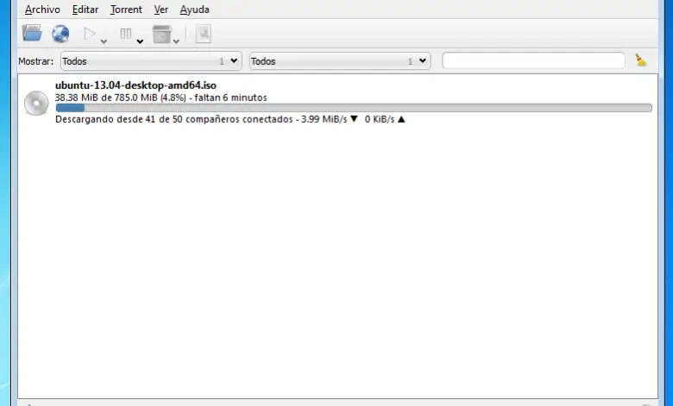673x406 pixels.
Task: Clear filter using the broom icon
Action: point(641,60)
